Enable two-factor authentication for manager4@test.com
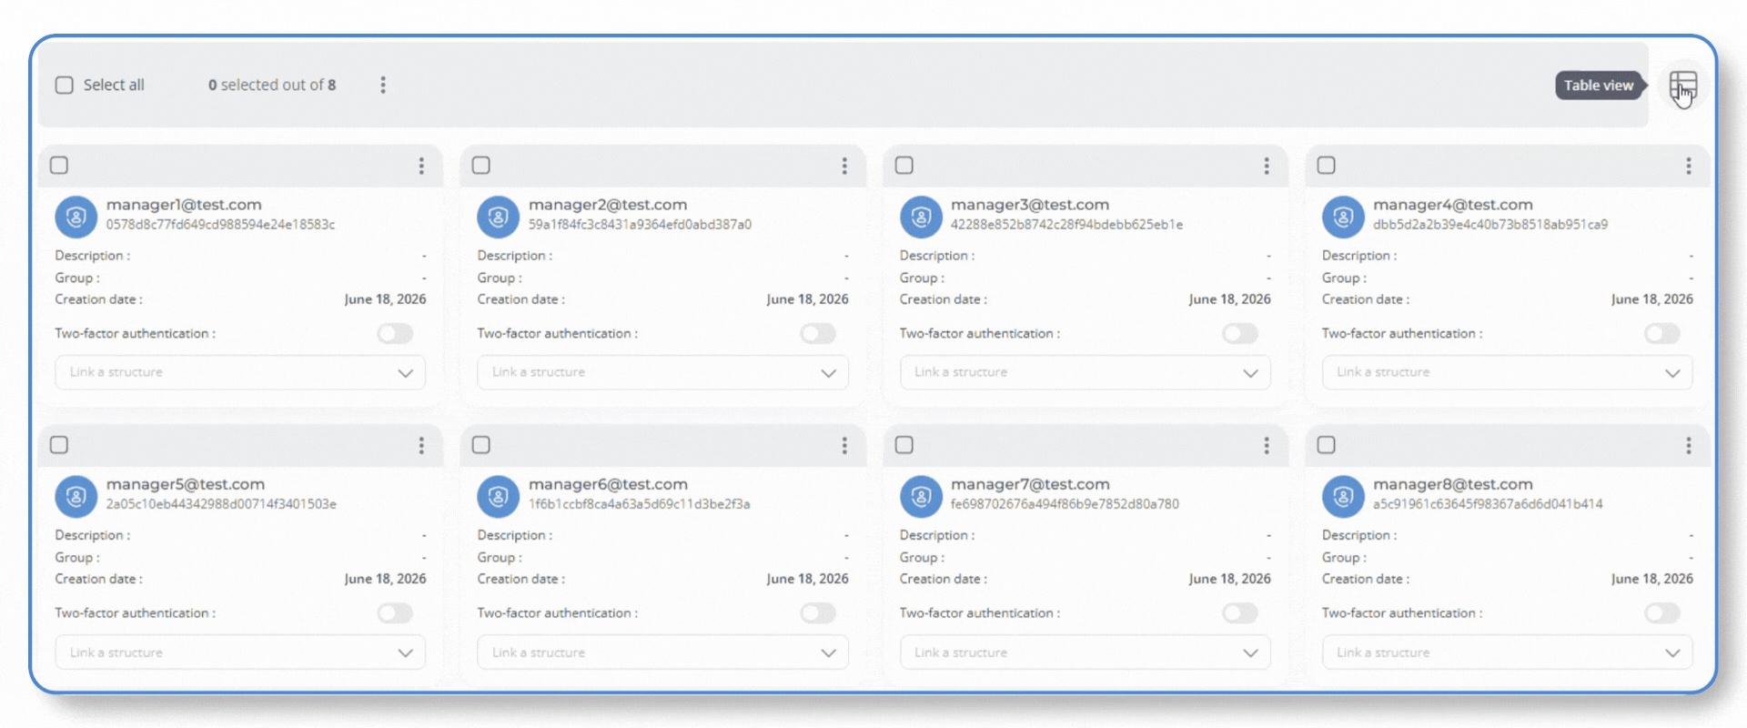Viewport: 1747px width, 728px height. click(1662, 334)
